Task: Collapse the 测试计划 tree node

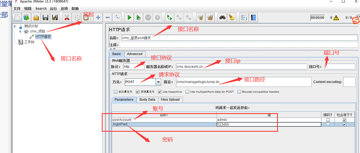Action: click(x=15, y=26)
